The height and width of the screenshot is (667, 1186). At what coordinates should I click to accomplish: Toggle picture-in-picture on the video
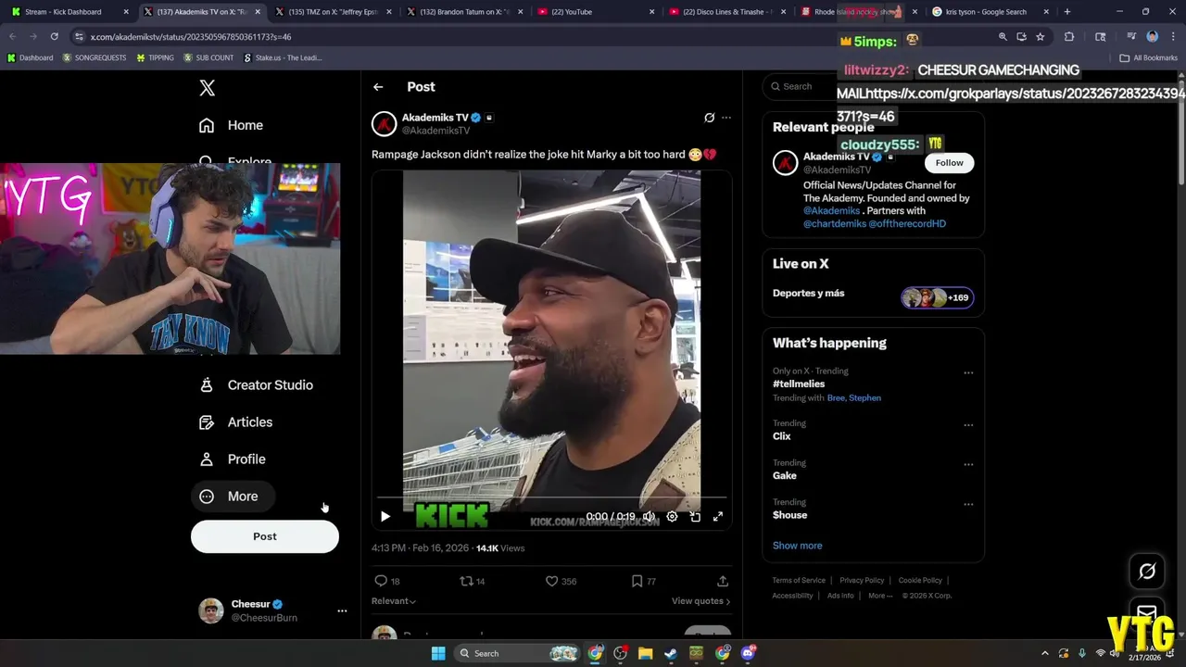pyautogui.click(x=695, y=517)
